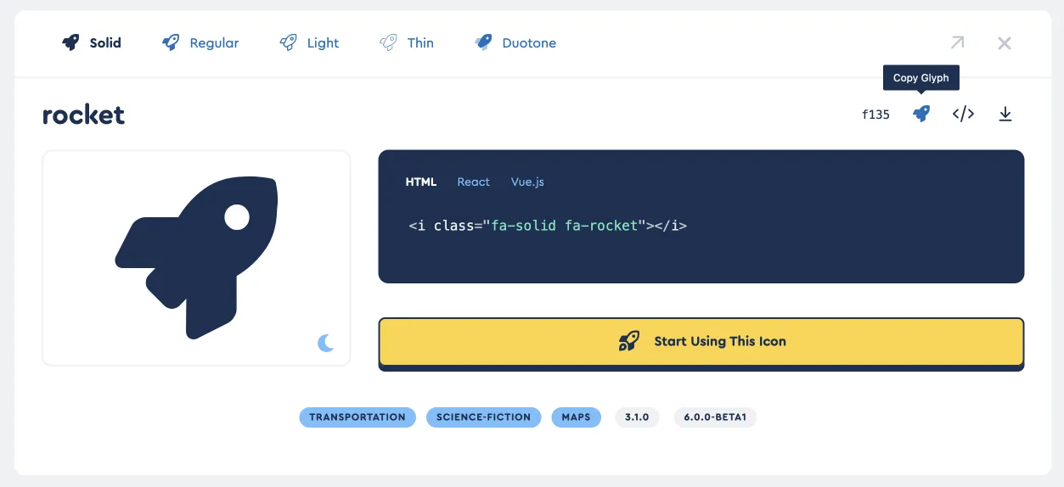The width and height of the screenshot is (1064, 487).
Task: Click the copy SVG code icon
Action: (x=963, y=114)
